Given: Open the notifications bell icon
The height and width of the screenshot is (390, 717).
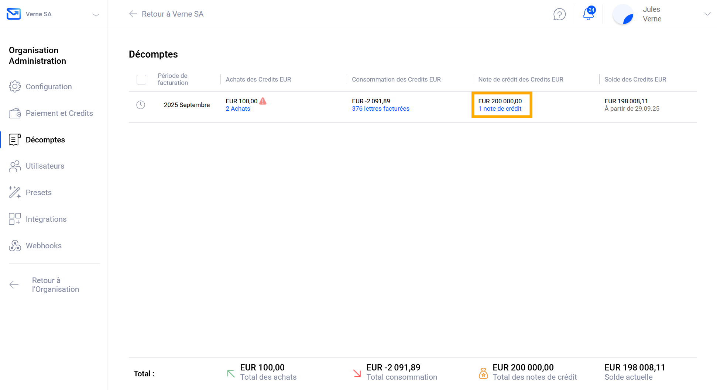Looking at the screenshot, I should pyautogui.click(x=588, y=14).
